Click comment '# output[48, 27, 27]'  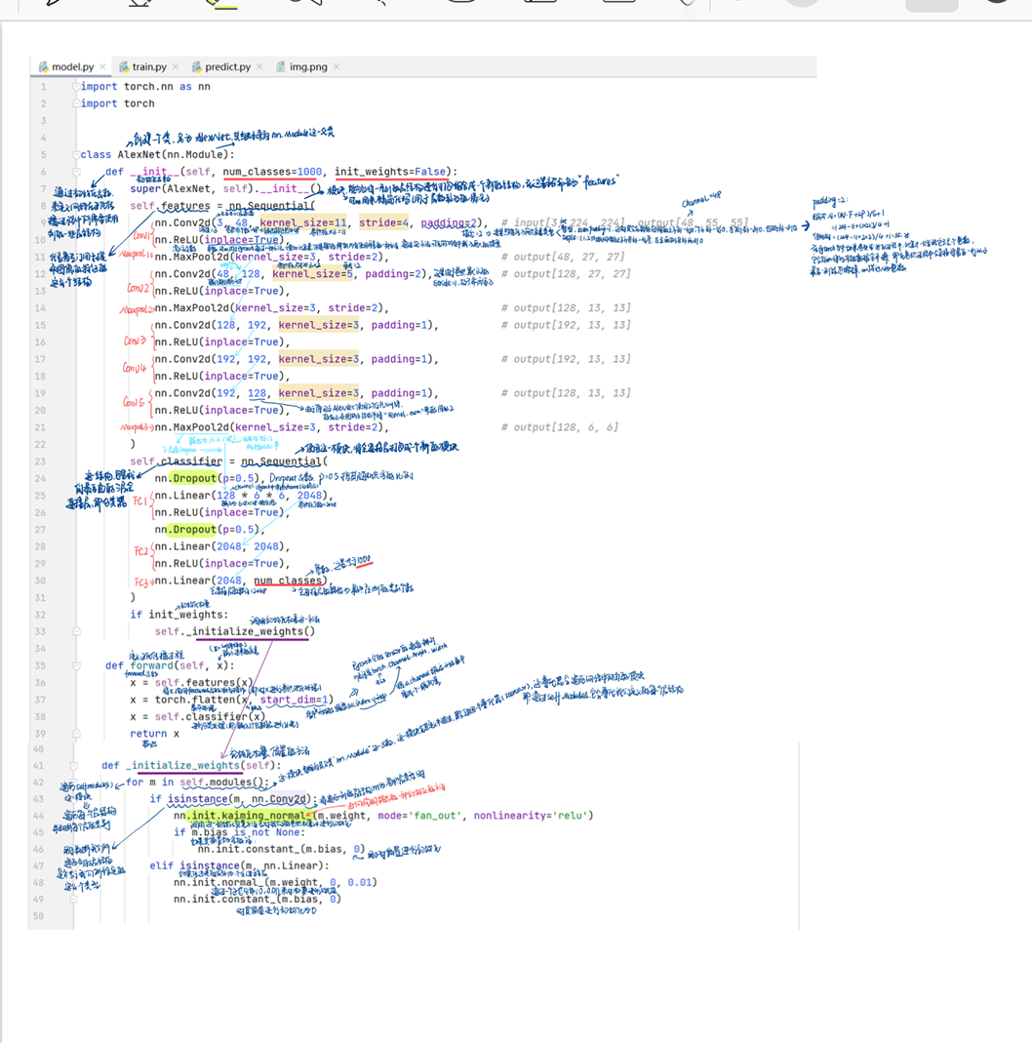click(563, 257)
